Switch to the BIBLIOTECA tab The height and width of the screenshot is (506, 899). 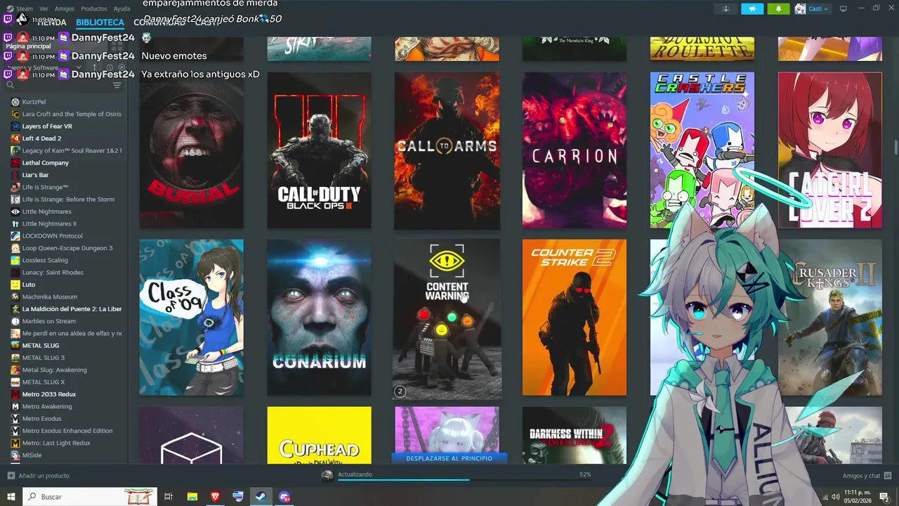point(100,22)
